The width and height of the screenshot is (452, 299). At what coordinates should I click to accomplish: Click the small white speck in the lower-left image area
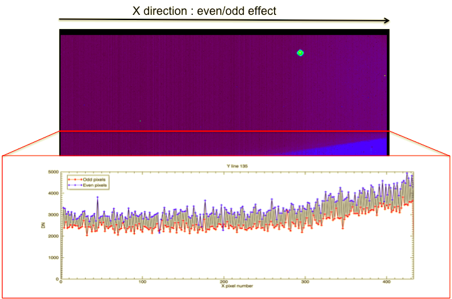[x=140, y=120]
